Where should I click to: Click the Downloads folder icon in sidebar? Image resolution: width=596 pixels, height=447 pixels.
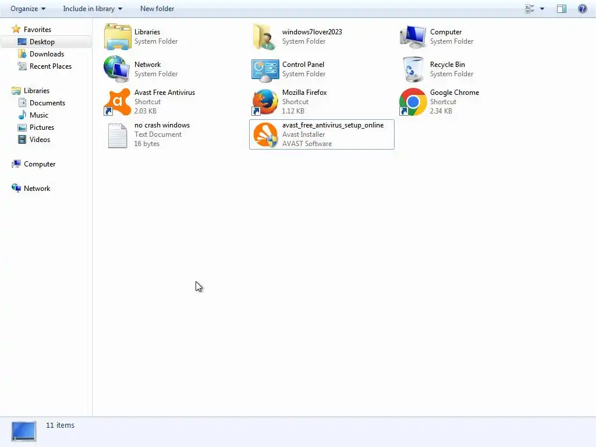pos(22,54)
